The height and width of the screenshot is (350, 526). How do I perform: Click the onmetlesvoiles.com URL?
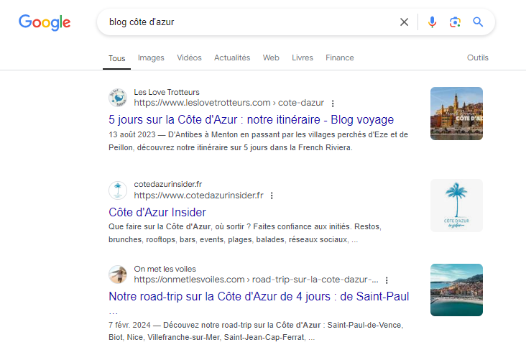click(x=256, y=280)
